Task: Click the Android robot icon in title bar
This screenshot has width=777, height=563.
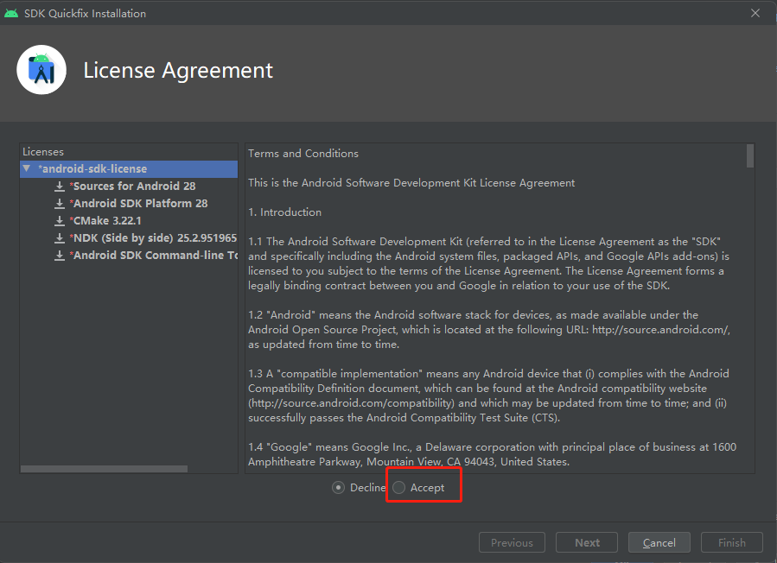Action: tap(11, 13)
